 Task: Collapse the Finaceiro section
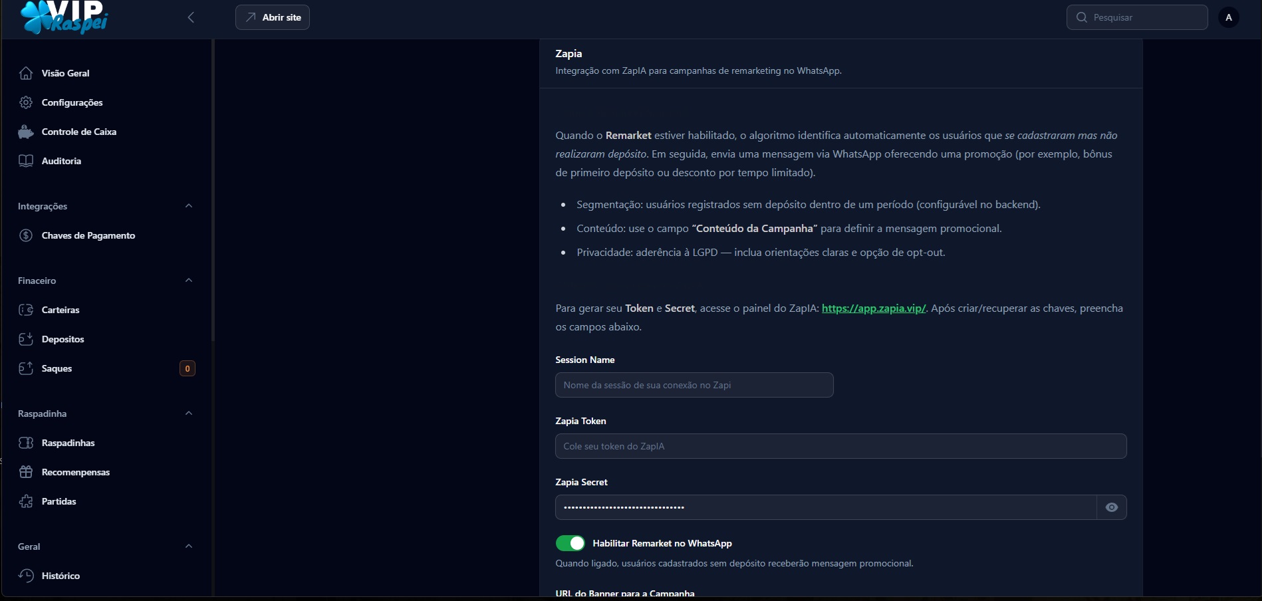point(189,281)
